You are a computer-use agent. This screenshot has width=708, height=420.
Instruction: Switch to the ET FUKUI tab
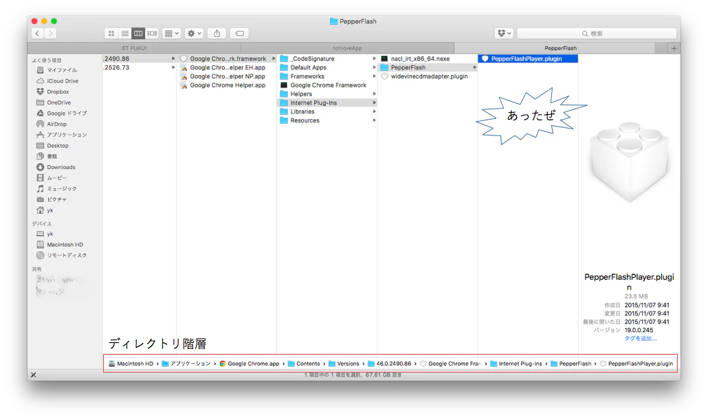tap(134, 48)
